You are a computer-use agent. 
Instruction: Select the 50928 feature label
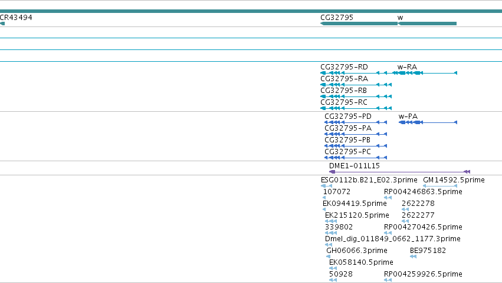point(341,275)
